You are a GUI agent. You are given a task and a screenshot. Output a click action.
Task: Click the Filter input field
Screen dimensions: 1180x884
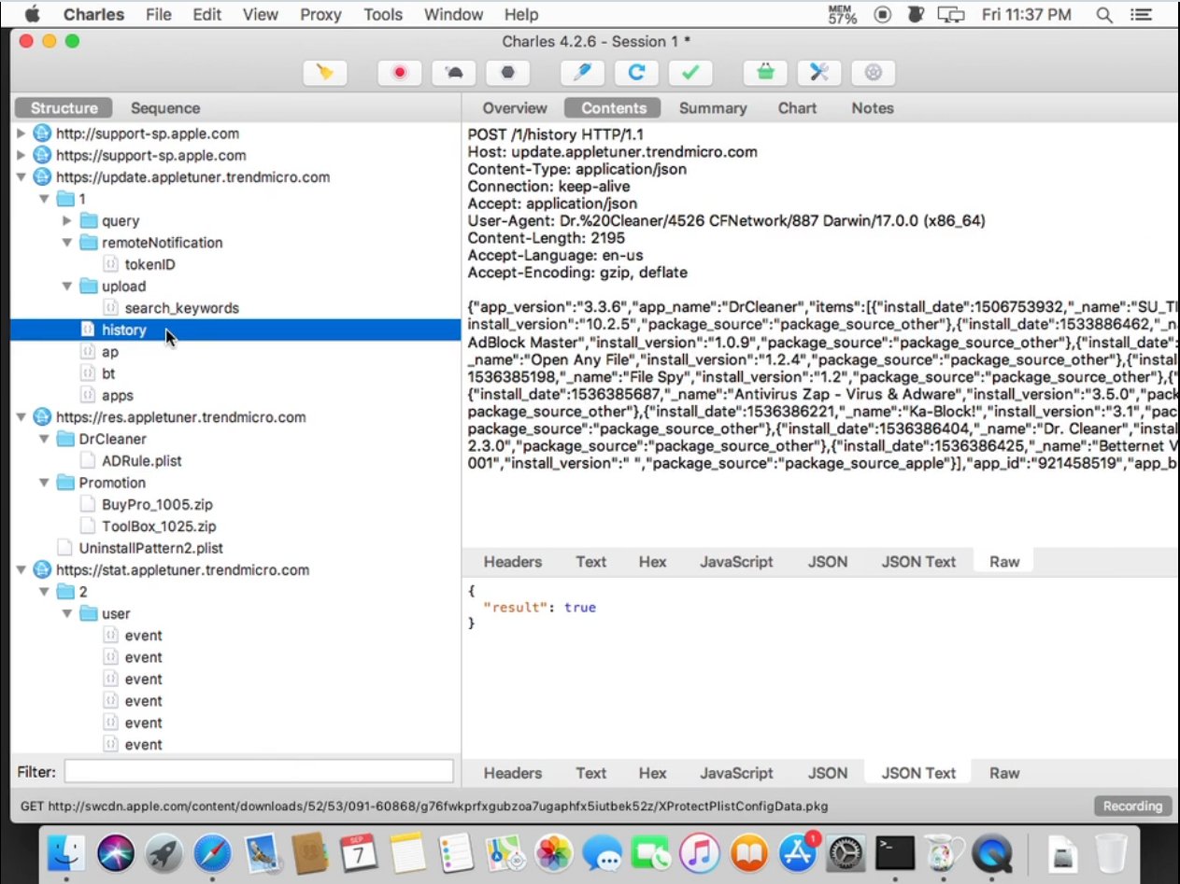pos(259,772)
